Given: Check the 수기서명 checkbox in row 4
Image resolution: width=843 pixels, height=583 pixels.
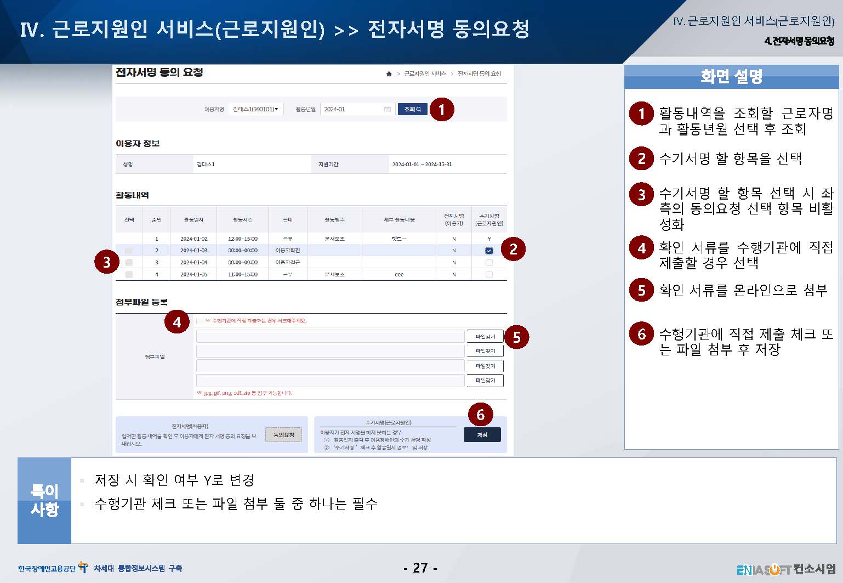Looking at the screenshot, I should [x=489, y=275].
